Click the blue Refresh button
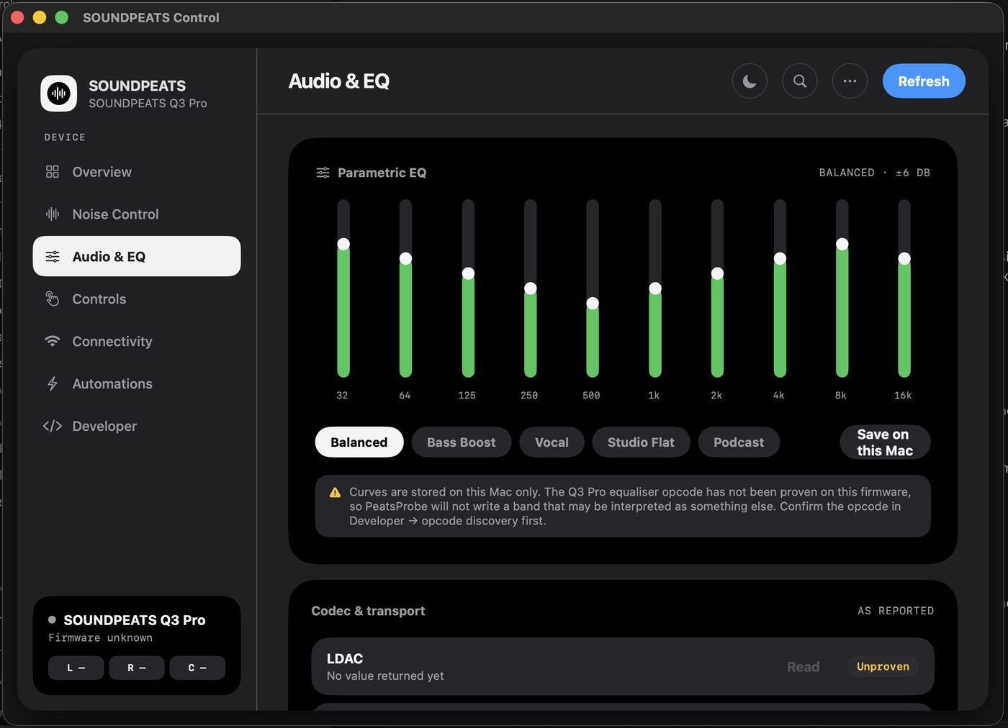Viewport: 1008px width, 728px height. point(924,81)
